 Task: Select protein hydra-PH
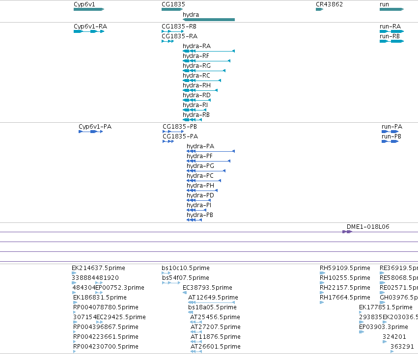(x=202, y=191)
